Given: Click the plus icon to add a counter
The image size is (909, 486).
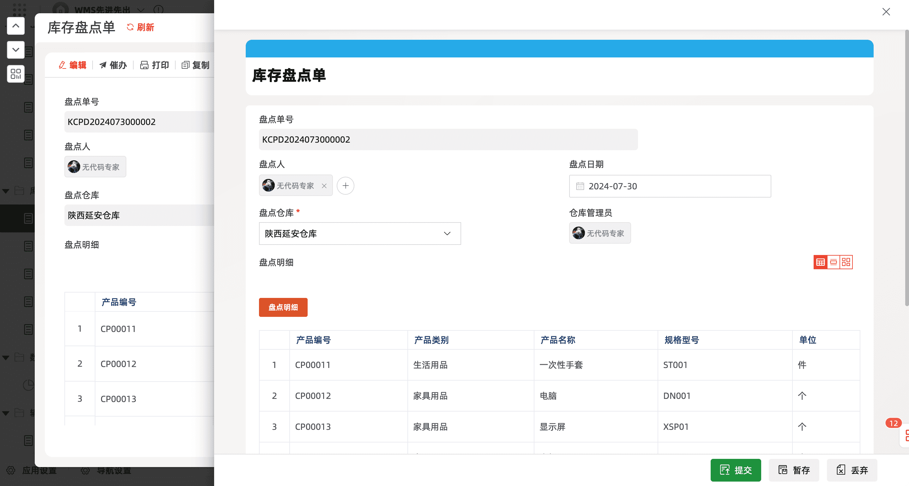Looking at the screenshot, I should click(345, 186).
